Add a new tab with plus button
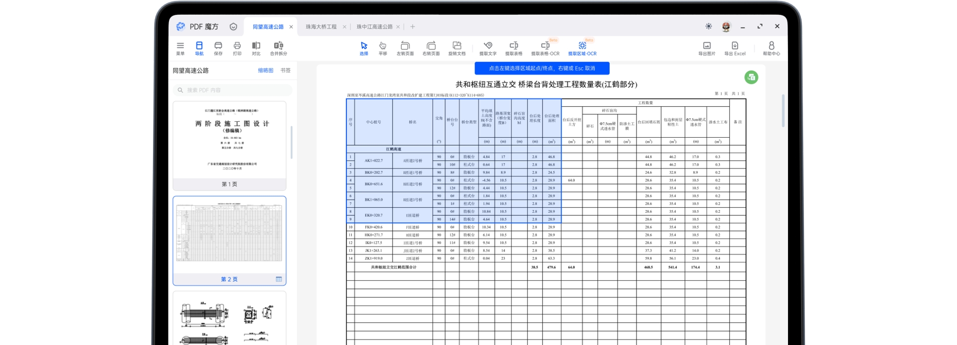 pyautogui.click(x=413, y=27)
